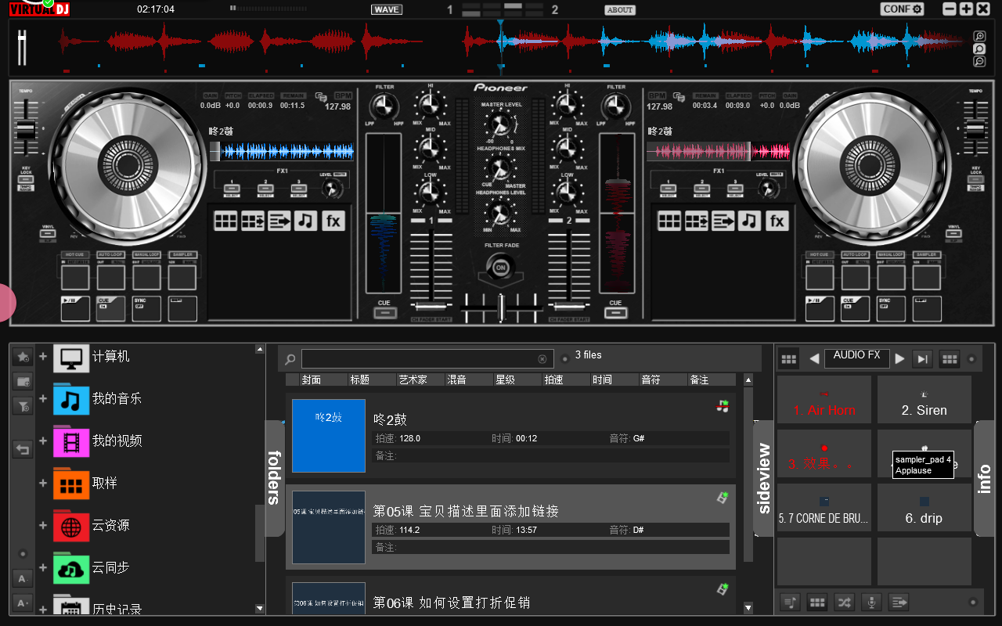Toggle KEY LOCK on deck 2
The image size is (1002, 626).
click(x=975, y=178)
